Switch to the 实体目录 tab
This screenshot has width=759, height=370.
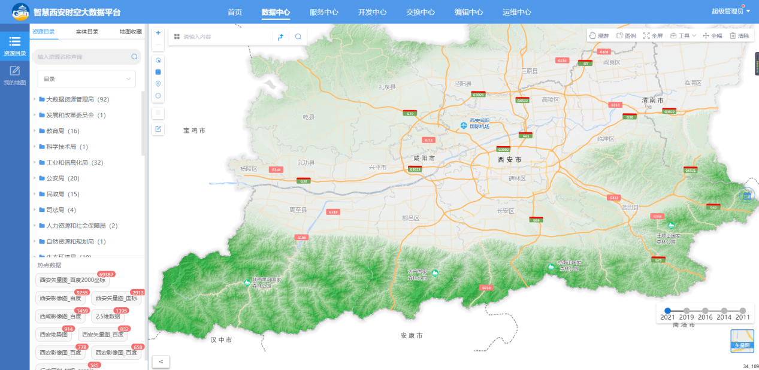(x=87, y=32)
